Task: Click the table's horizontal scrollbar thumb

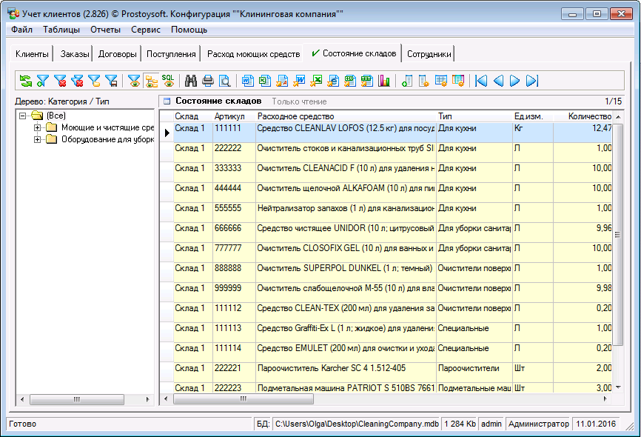Action: coord(244,399)
